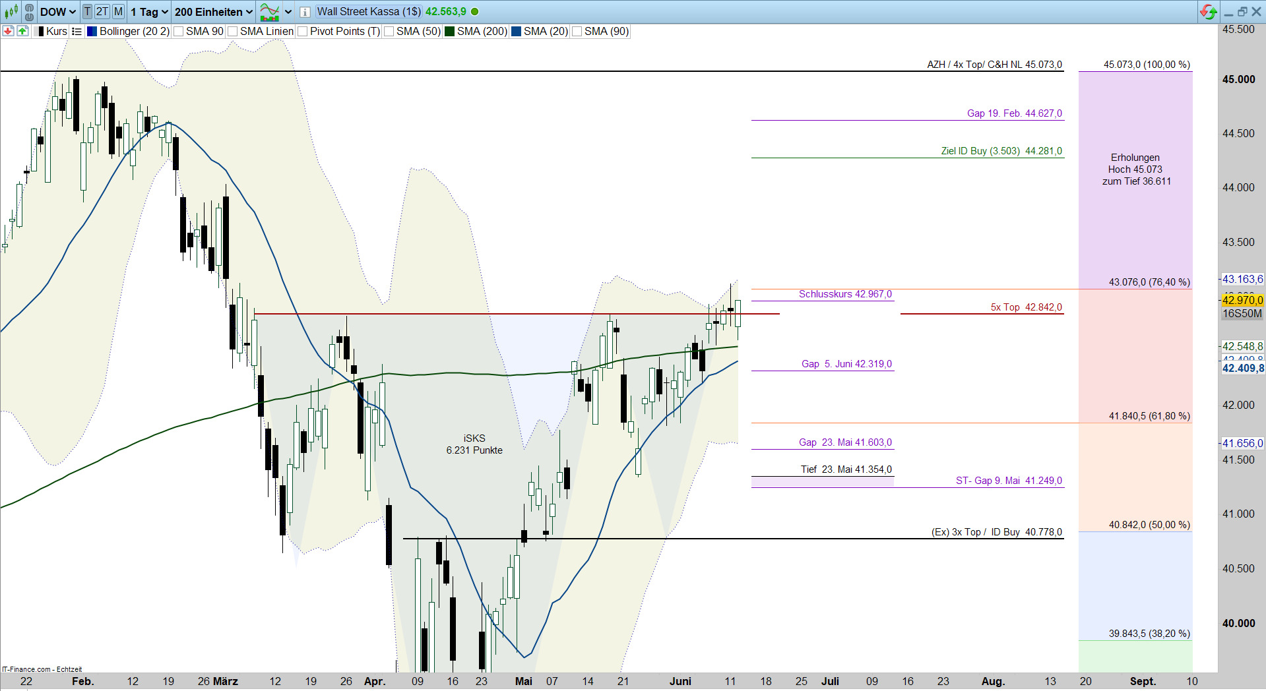Restore down the chart window

tap(1242, 12)
